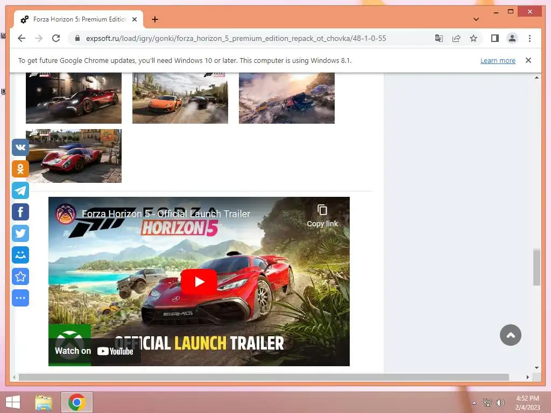Click the taskbar clock 4:52 PM

pyautogui.click(x=527, y=398)
